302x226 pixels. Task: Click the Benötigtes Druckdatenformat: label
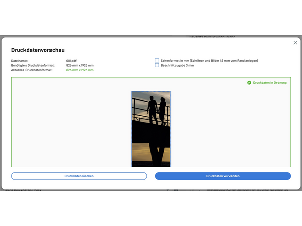pyautogui.click(x=33, y=65)
